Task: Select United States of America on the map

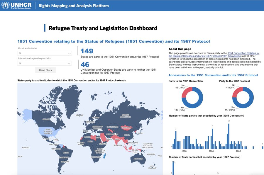Action: (48, 131)
